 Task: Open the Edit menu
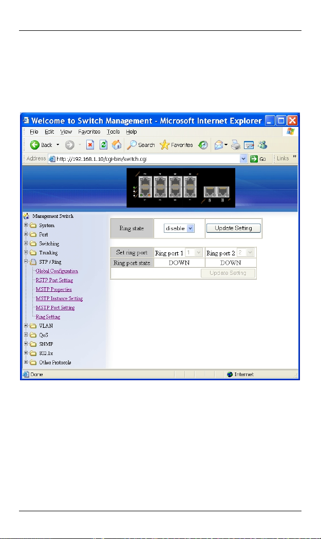49,132
